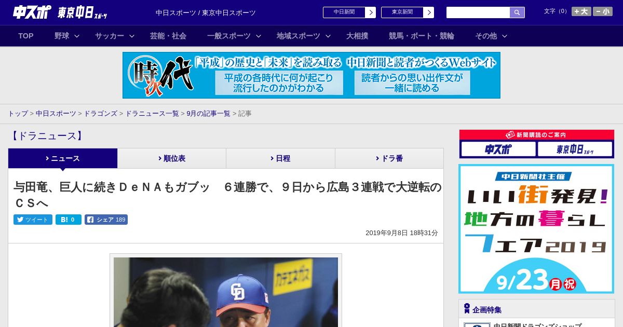Screen dimensions: 623x327
Task: Open 東京中日スポーツ subscription guide button
Action: click(575, 149)
